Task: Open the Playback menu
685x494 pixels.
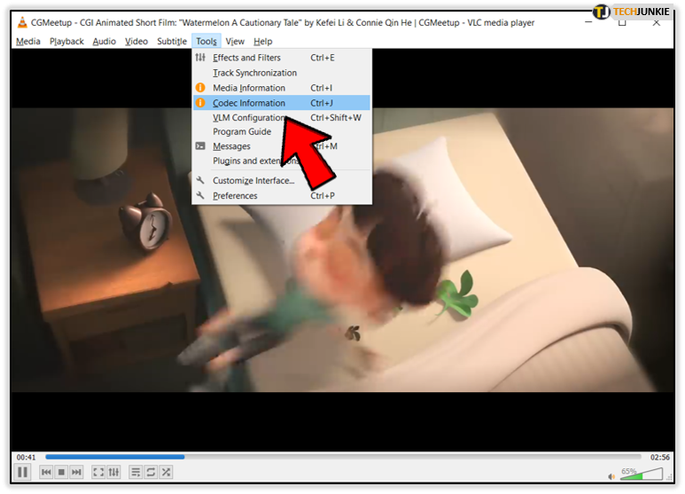Action: (66, 41)
